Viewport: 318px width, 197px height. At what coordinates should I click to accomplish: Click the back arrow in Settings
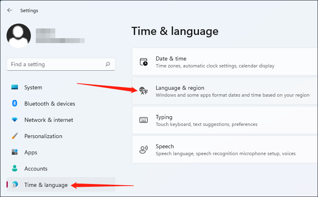10,11
